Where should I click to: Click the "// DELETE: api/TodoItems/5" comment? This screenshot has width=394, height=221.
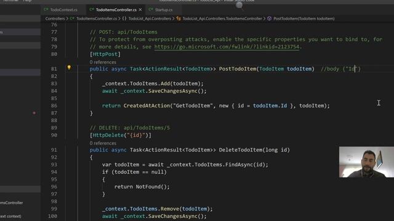coord(130,128)
